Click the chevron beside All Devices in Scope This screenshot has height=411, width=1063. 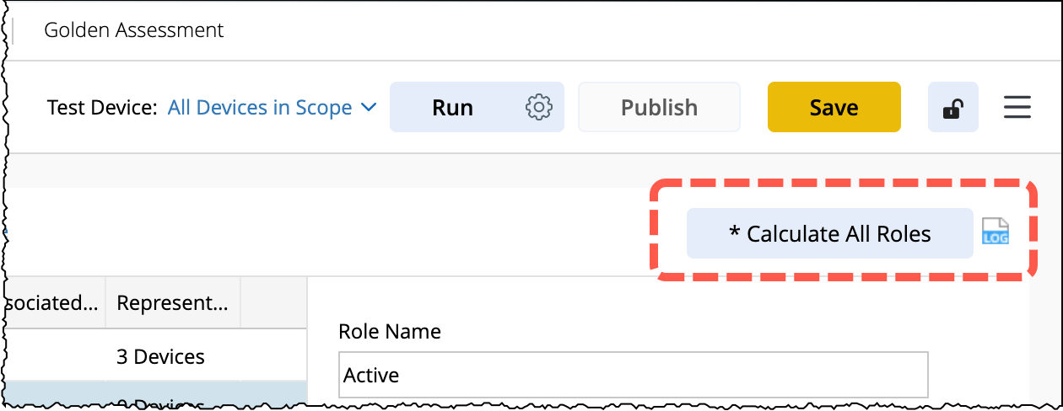pyautogui.click(x=368, y=107)
